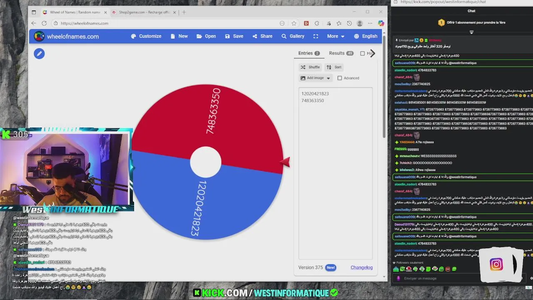
Task: Select the equalizer bars emote in chat
Action: (396, 269)
